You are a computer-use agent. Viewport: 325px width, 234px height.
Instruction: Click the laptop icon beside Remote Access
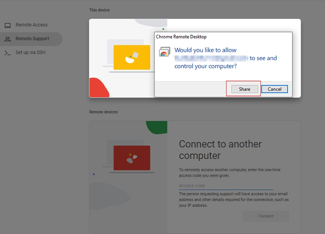(x=8, y=25)
